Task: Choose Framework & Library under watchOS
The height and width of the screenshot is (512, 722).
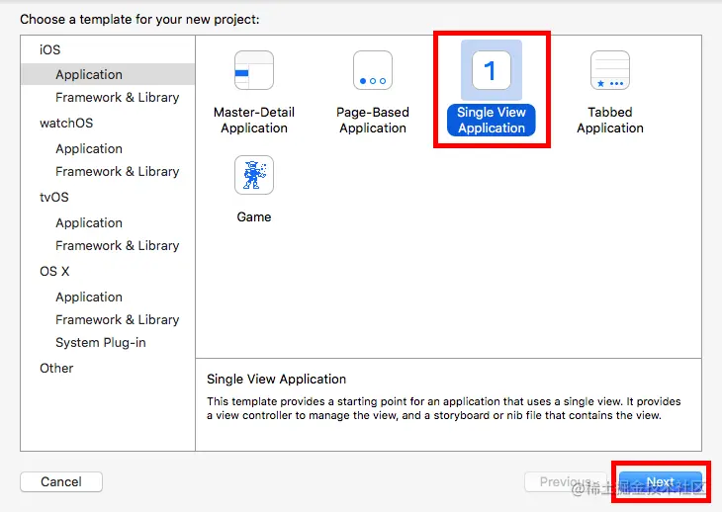Action: (117, 172)
